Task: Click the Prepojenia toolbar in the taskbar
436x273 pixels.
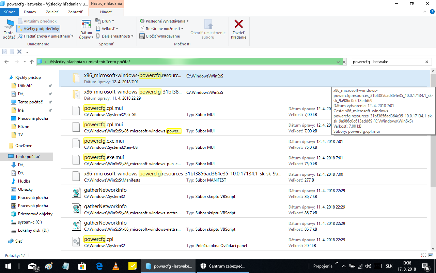Action: click(x=323, y=266)
